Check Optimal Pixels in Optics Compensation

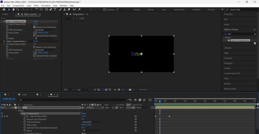(x=34, y=36)
